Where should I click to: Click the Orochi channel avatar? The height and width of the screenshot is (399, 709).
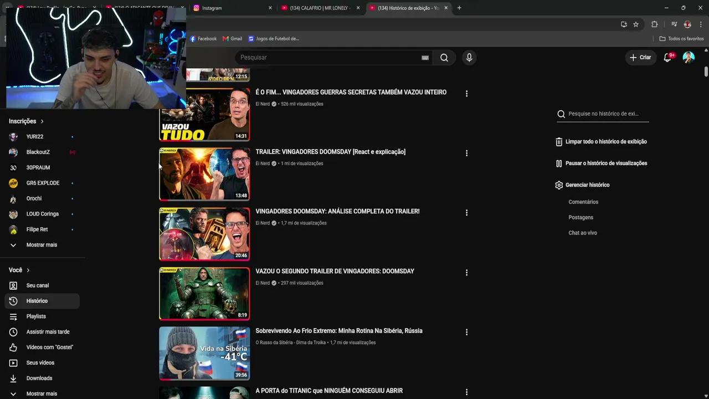pos(13,199)
